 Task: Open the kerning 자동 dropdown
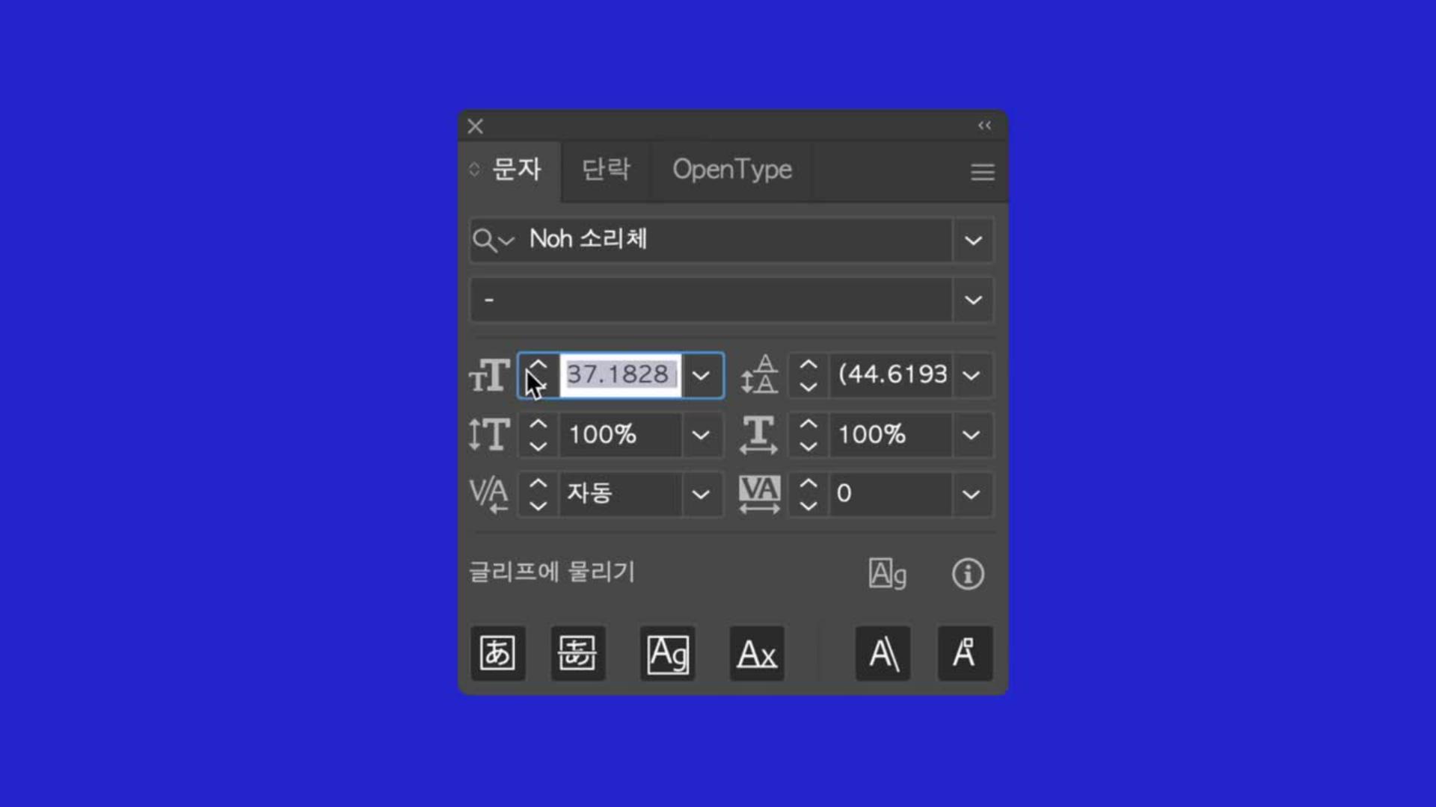pos(702,494)
